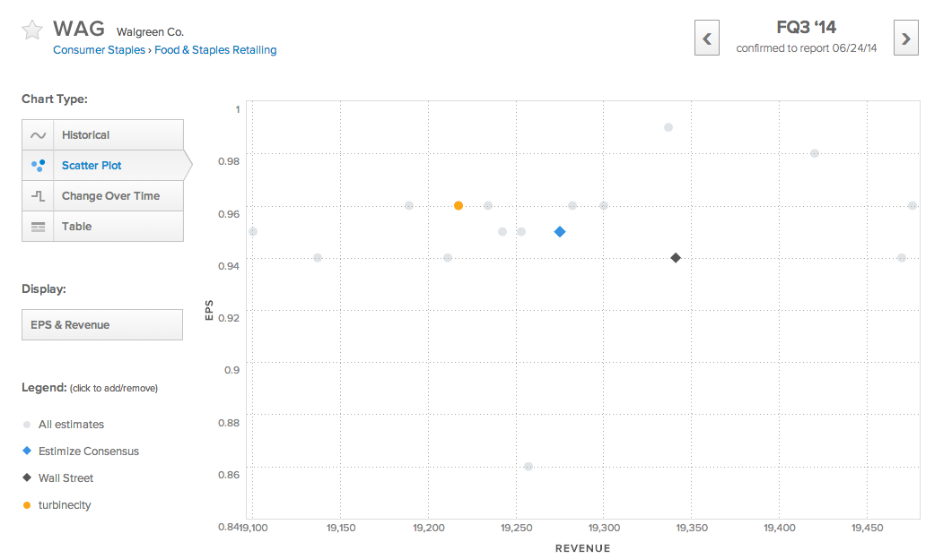Open the EPS & Revenue display dropdown

click(102, 325)
